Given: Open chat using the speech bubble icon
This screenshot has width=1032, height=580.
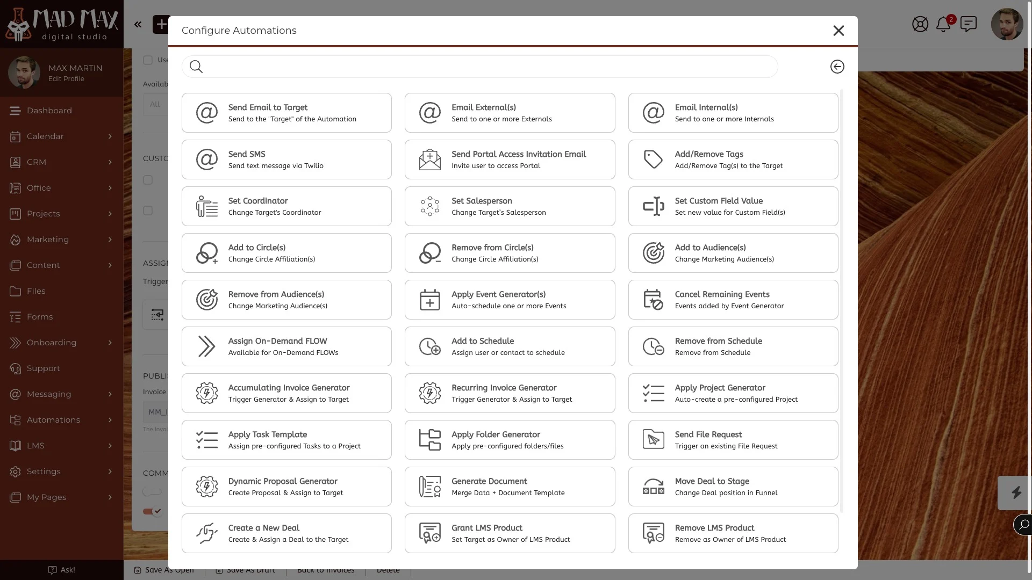Looking at the screenshot, I should click(x=969, y=24).
